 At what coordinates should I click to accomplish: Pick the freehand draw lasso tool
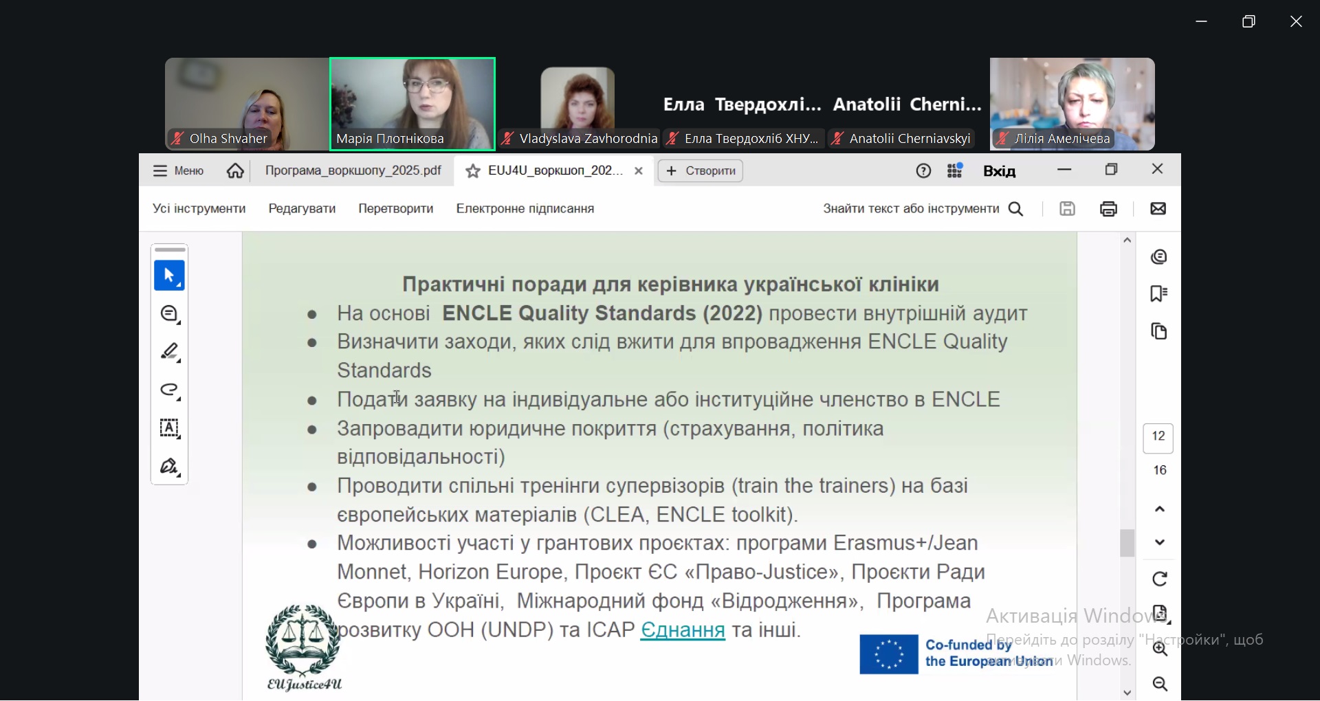(169, 391)
